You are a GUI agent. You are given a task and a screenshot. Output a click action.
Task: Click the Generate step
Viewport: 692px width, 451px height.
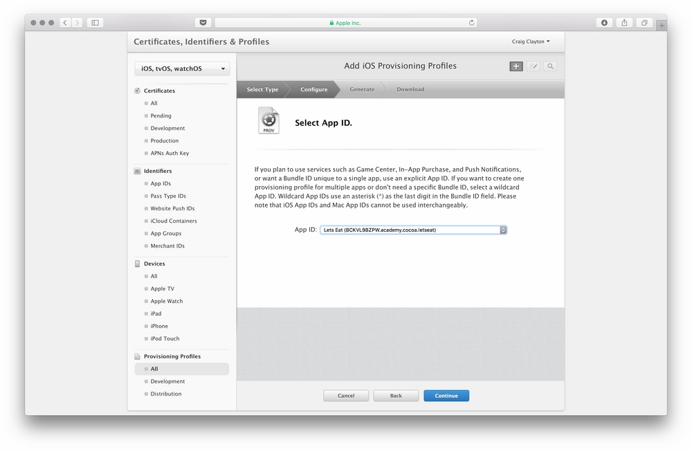pyautogui.click(x=362, y=89)
